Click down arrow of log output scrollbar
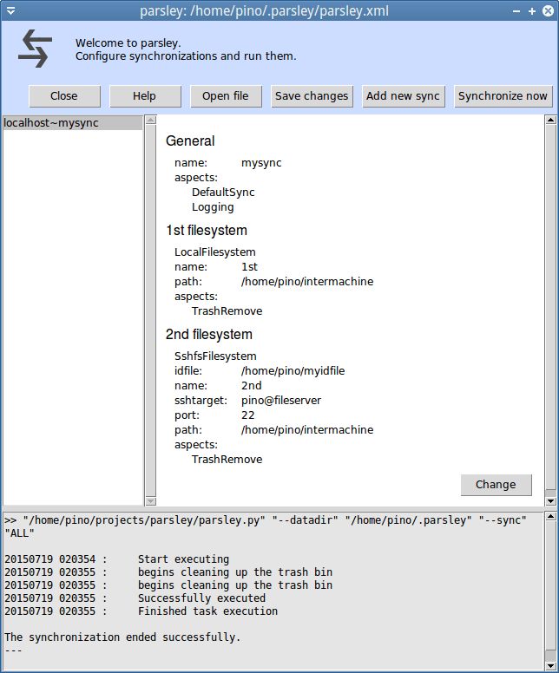Screen dimensions: 559x673 tap(550, 666)
